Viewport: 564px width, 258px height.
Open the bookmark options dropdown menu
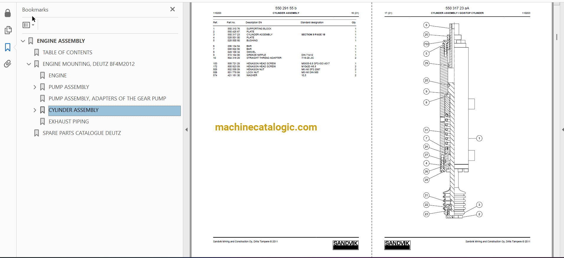(28, 25)
